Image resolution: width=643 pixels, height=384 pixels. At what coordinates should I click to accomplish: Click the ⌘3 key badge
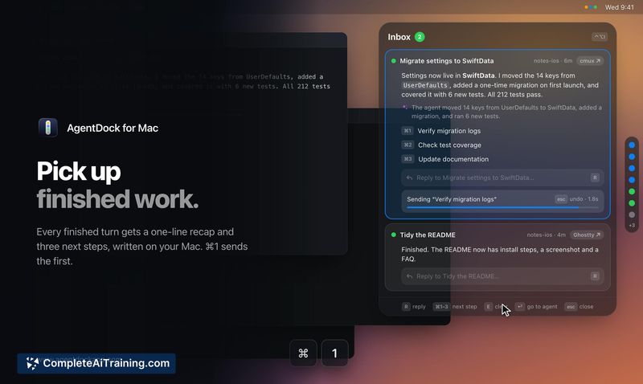408,158
